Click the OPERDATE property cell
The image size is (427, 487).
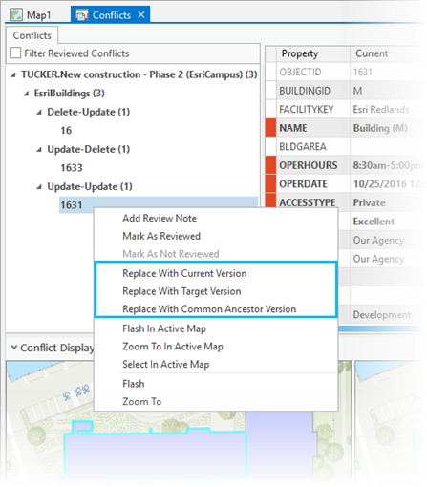(x=313, y=184)
